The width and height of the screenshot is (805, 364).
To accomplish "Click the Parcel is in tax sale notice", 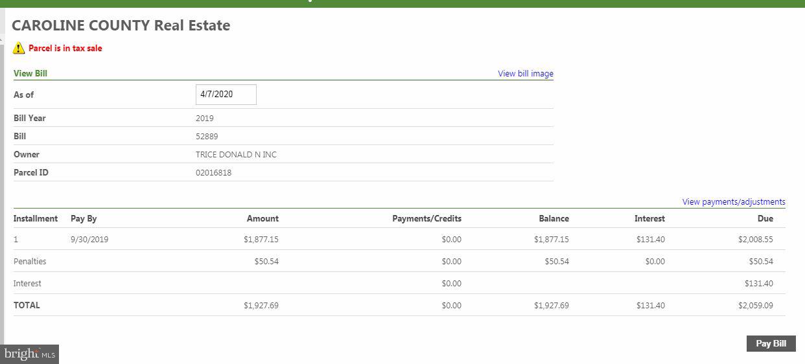I will tap(65, 48).
